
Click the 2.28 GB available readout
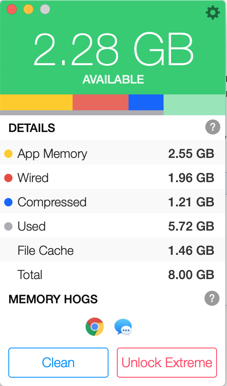pos(113,49)
